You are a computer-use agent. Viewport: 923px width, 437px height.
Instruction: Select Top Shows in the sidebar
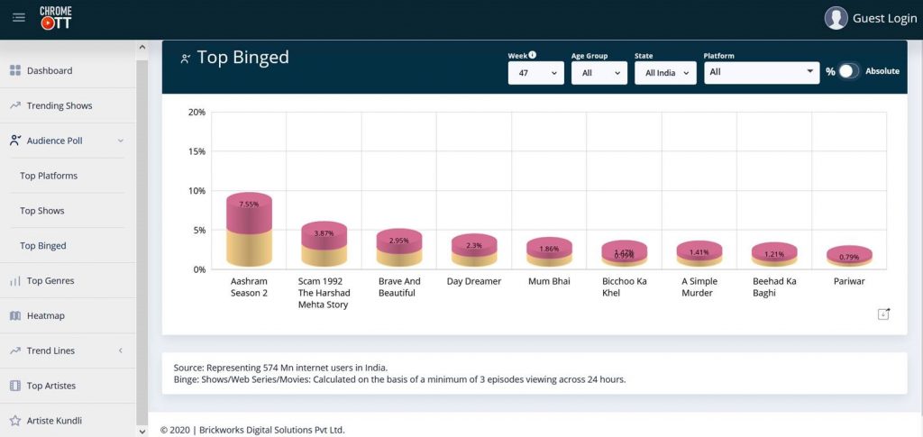pos(42,211)
